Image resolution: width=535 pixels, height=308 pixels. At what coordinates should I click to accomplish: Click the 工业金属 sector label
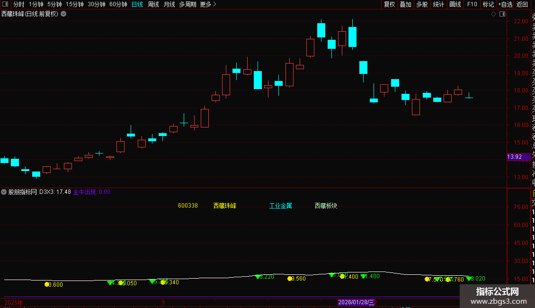pos(280,206)
